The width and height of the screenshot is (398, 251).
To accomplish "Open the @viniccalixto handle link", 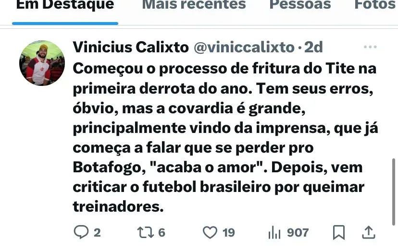I will (244, 47).
